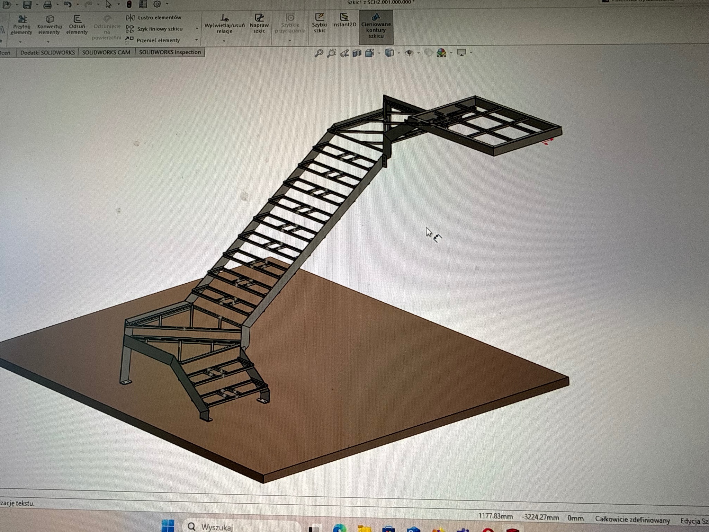Expand the view orientation dropdown arrow
Viewport: 709px width, 532px height.
tap(379, 53)
